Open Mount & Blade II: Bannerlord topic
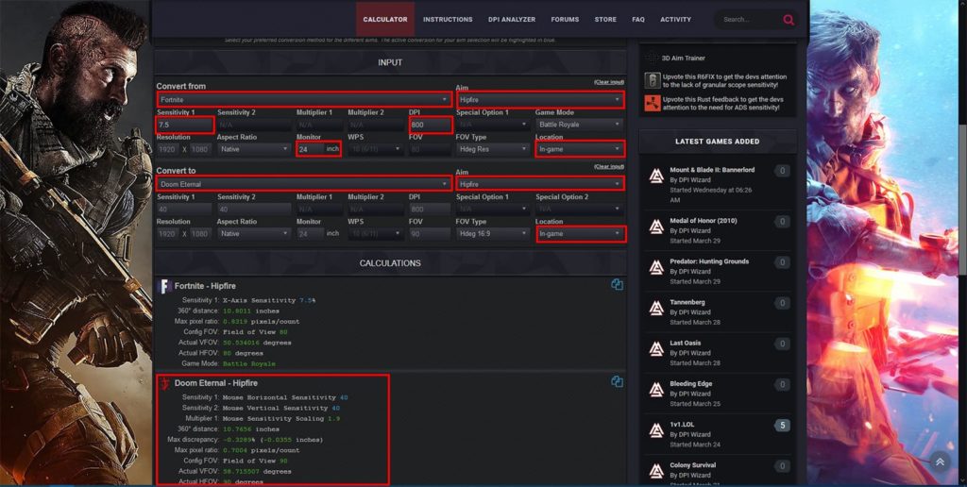This screenshot has width=967, height=487. 712,170
